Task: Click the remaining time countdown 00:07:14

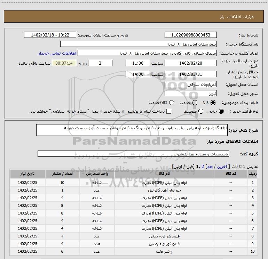Action: (x=64, y=63)
